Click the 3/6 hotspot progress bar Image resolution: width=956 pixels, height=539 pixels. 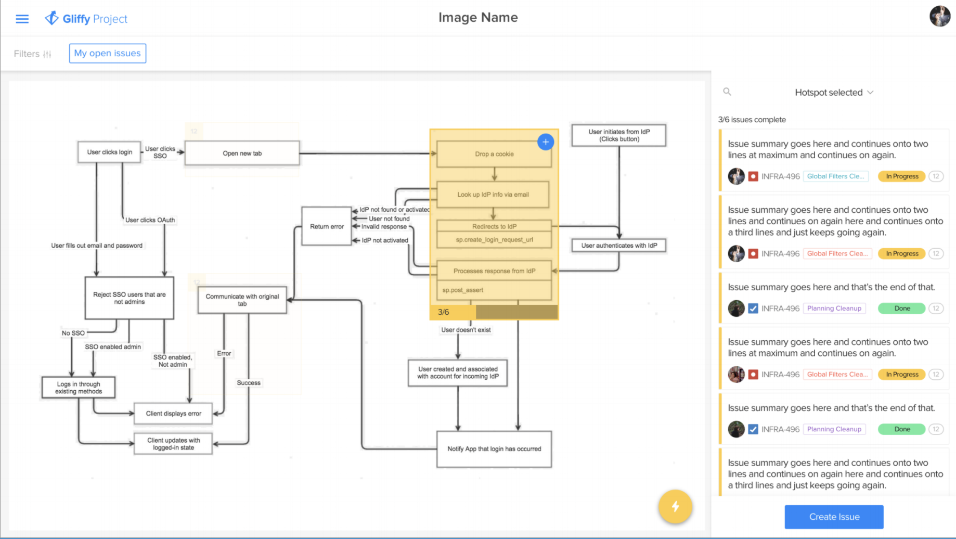(x=494, y=312)
